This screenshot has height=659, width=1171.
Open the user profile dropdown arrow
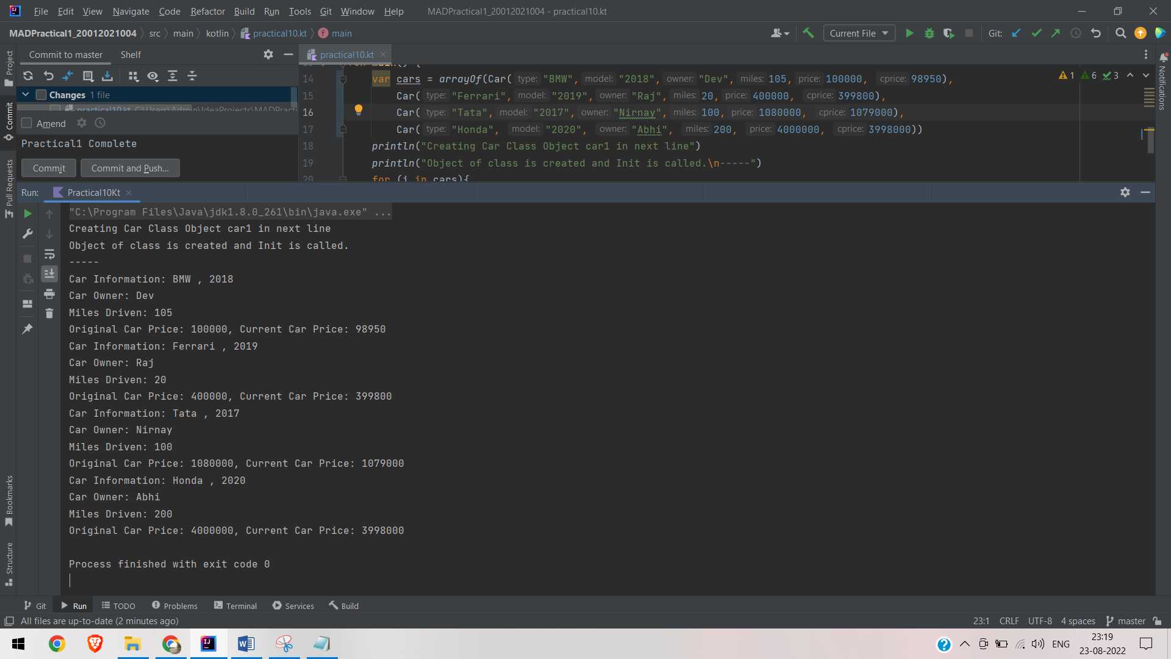coord(786,33)
